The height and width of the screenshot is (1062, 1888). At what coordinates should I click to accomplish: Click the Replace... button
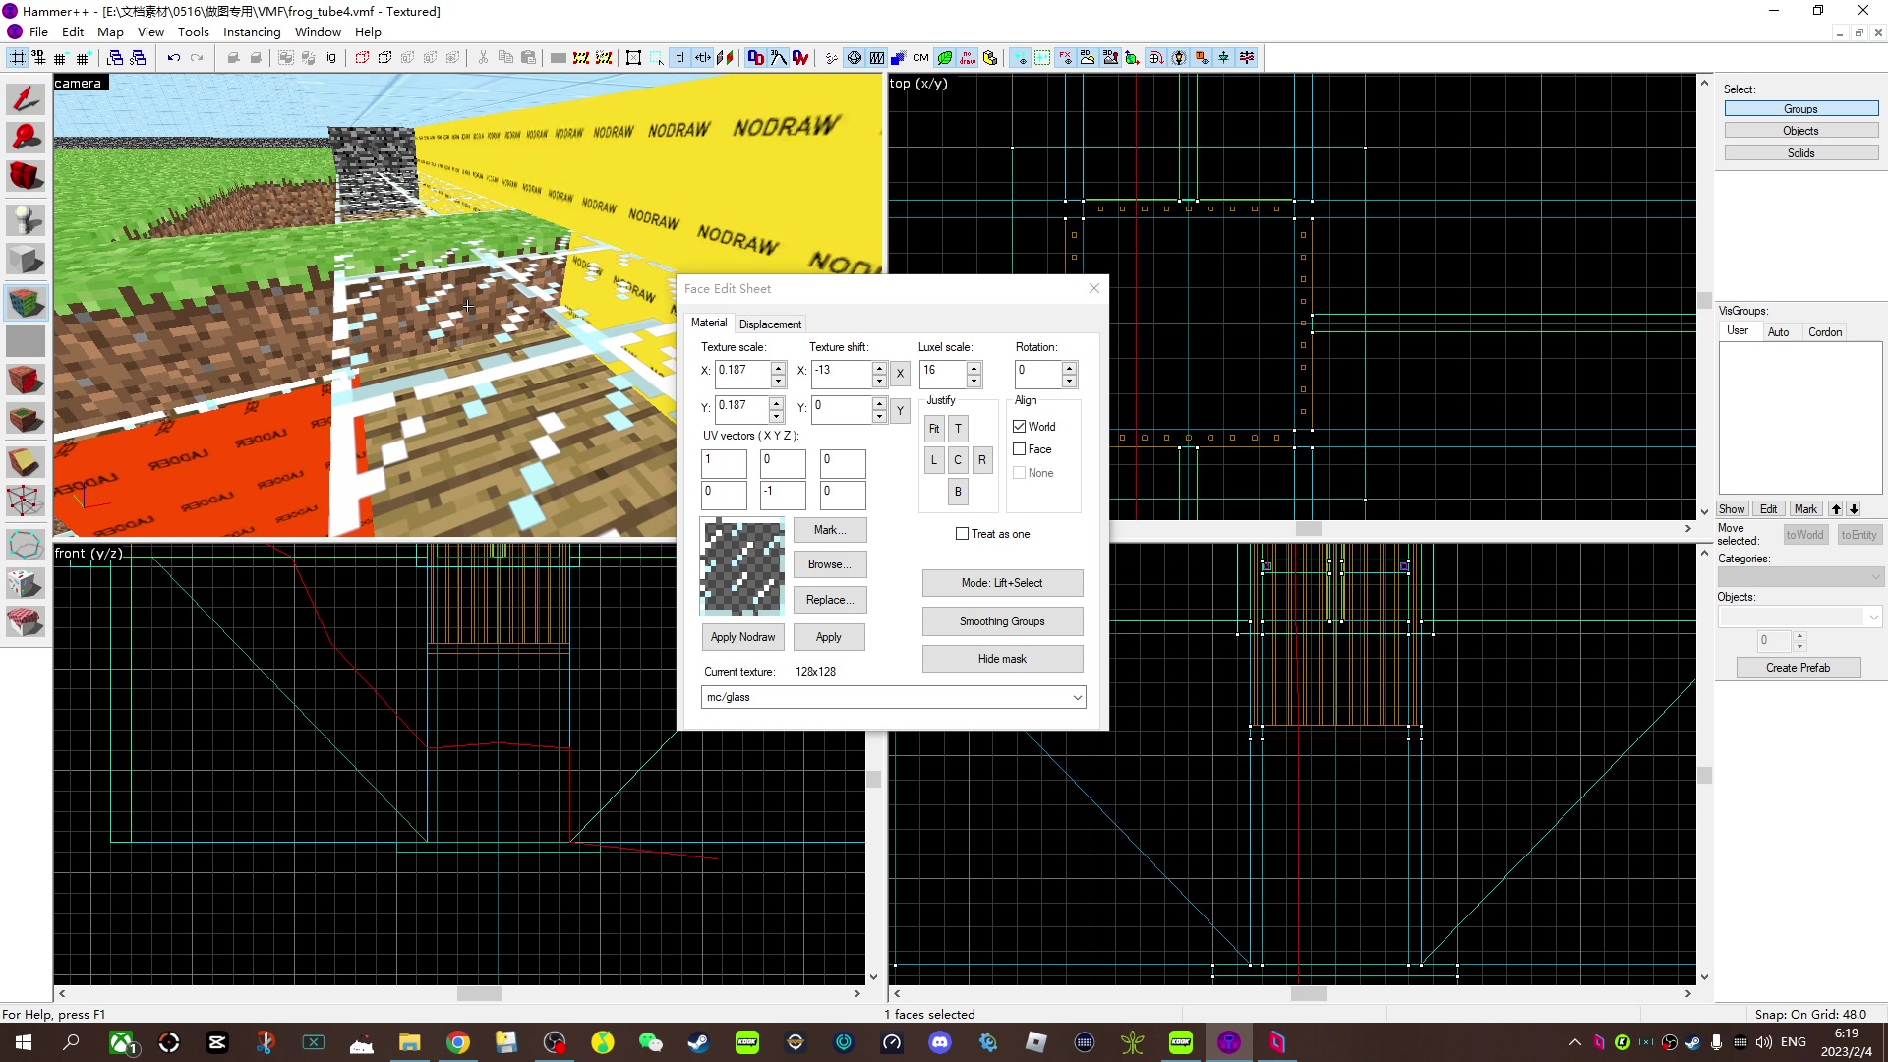pyautogui.click(x=830, y=600)
